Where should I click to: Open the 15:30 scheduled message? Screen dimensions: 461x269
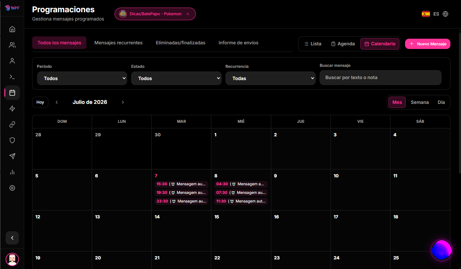(x=181, y=184)
